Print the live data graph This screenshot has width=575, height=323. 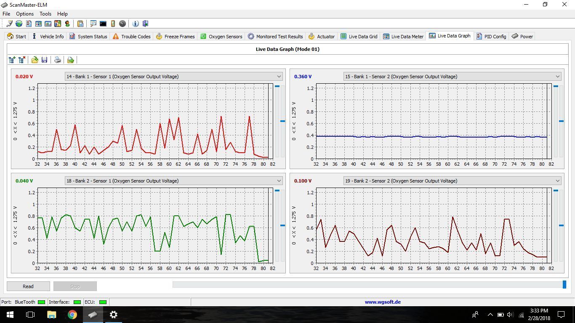[58, 60]
